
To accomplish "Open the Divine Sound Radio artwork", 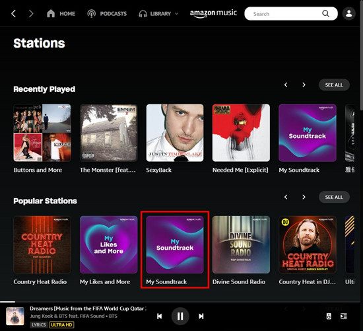I will [x=241, y=244].
